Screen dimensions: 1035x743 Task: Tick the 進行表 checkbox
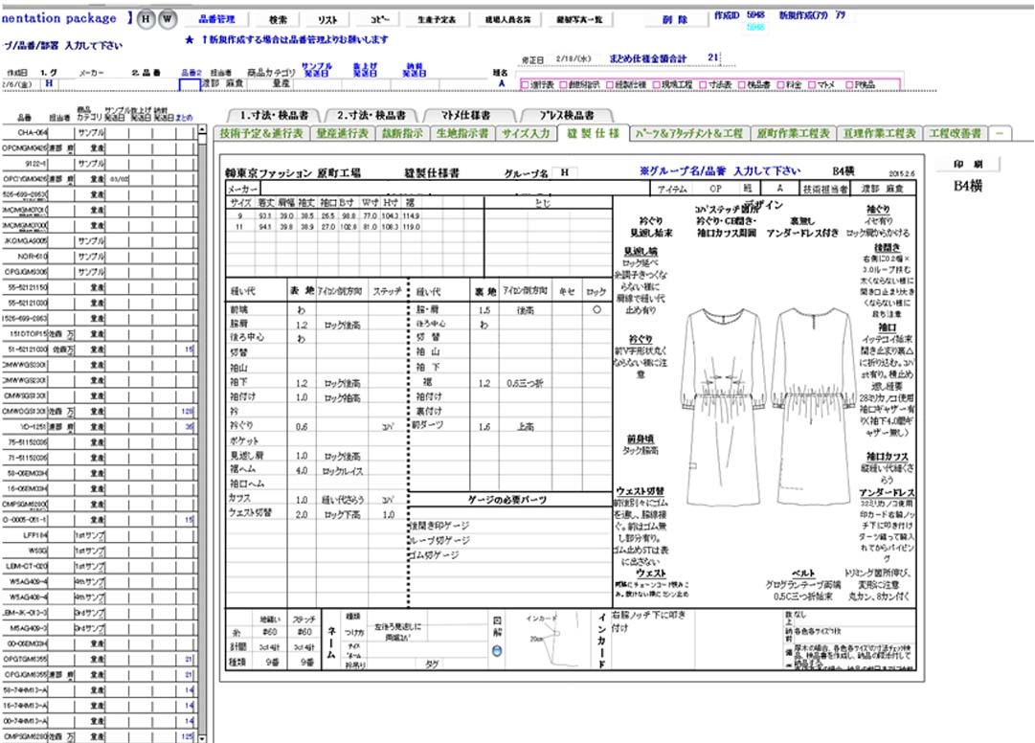pyautogui.click(x=526, y=85)
